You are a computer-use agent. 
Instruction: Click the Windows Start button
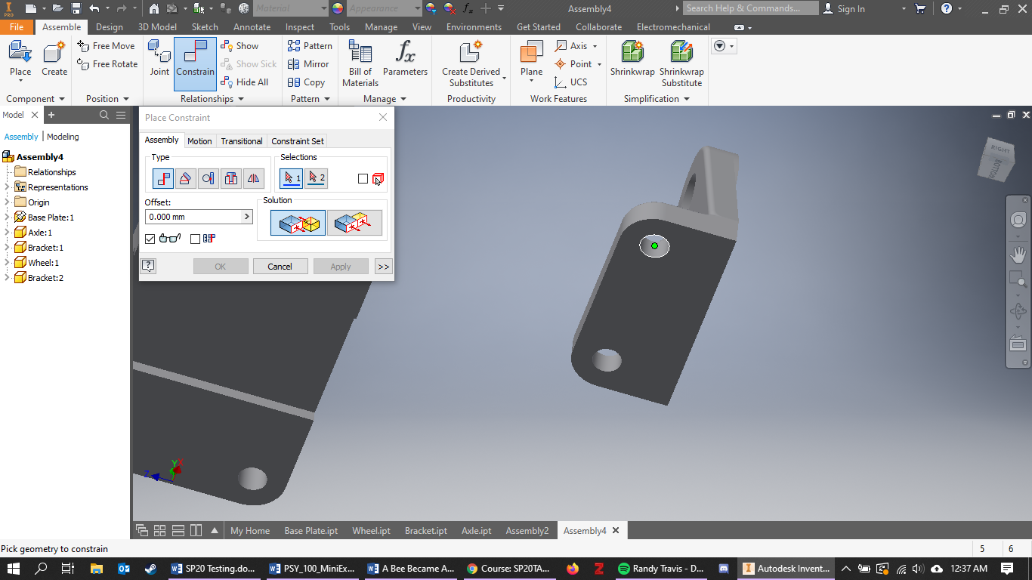[13, 569]
